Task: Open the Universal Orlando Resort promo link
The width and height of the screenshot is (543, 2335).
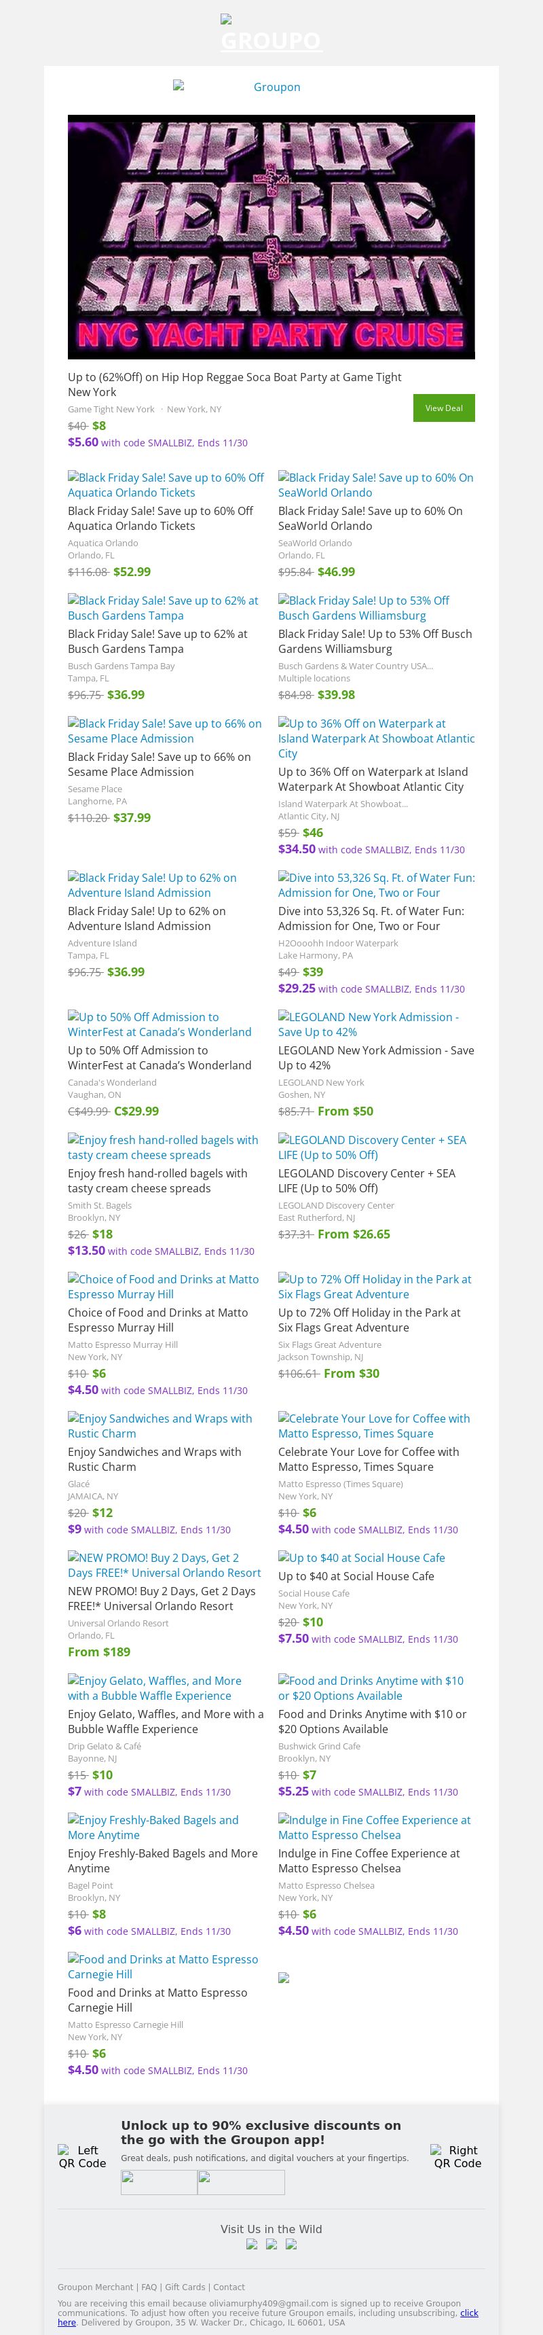Action: tap(164, 1565)
